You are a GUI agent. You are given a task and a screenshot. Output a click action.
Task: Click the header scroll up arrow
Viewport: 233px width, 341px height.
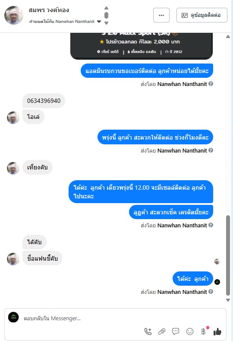(x=106, y=8)
